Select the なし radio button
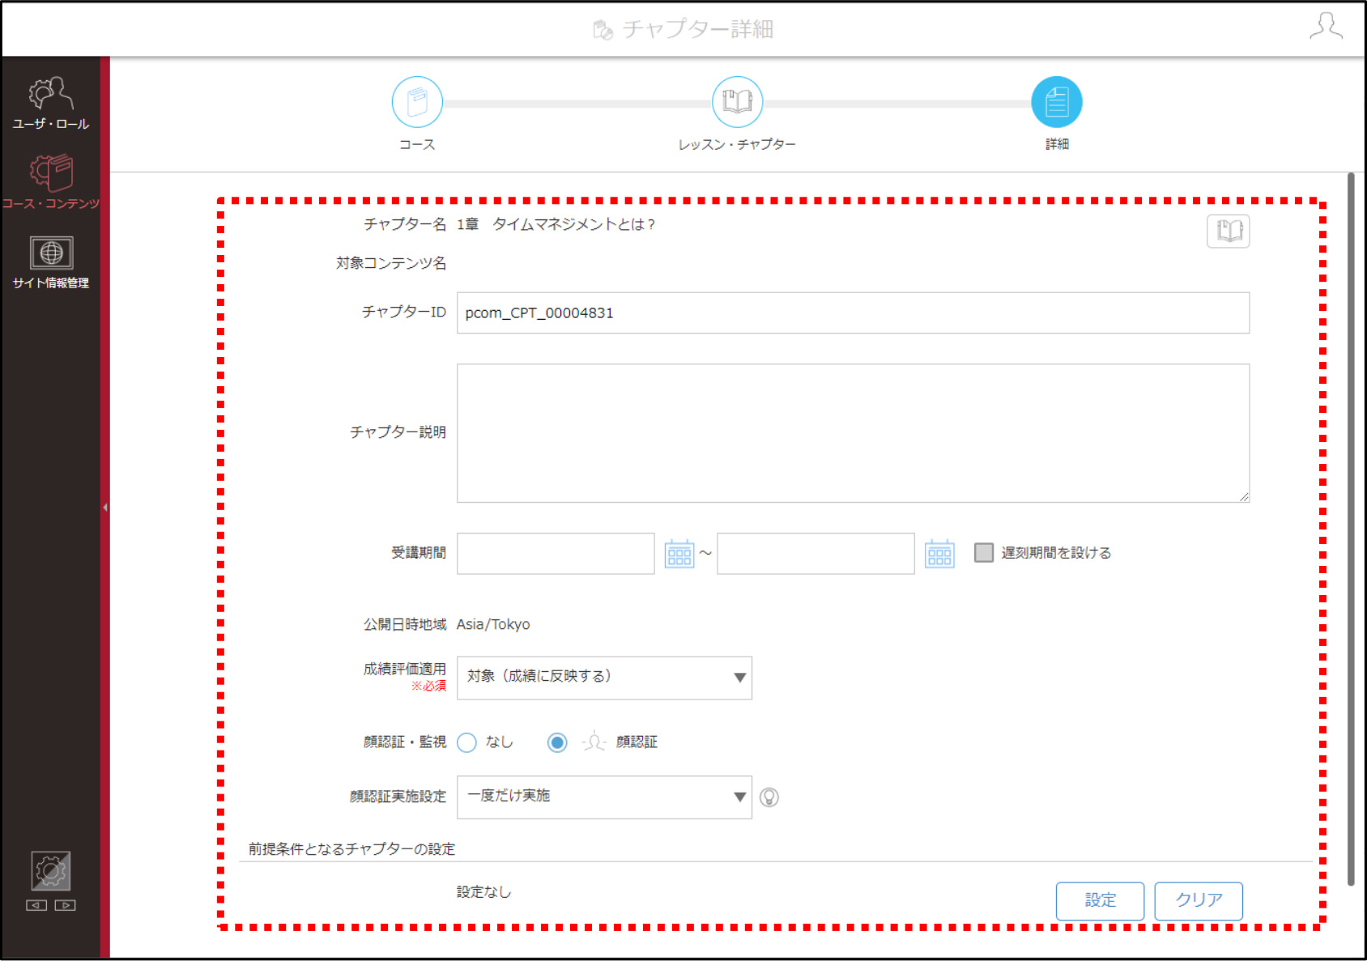This screenshot has width=1367, height=961. coord(466,742)
